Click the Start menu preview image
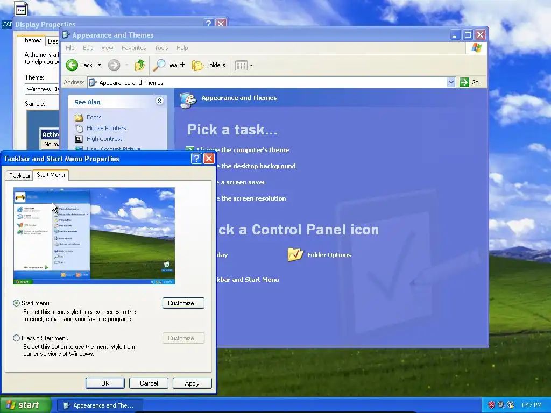The image size is (551, 413). click(94, 236)
